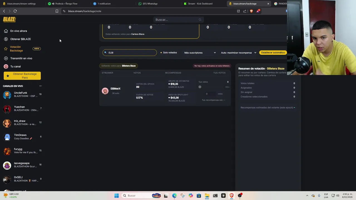Open the Windows Start button
This screenshot has height=200, width=356.
[117, 196]
